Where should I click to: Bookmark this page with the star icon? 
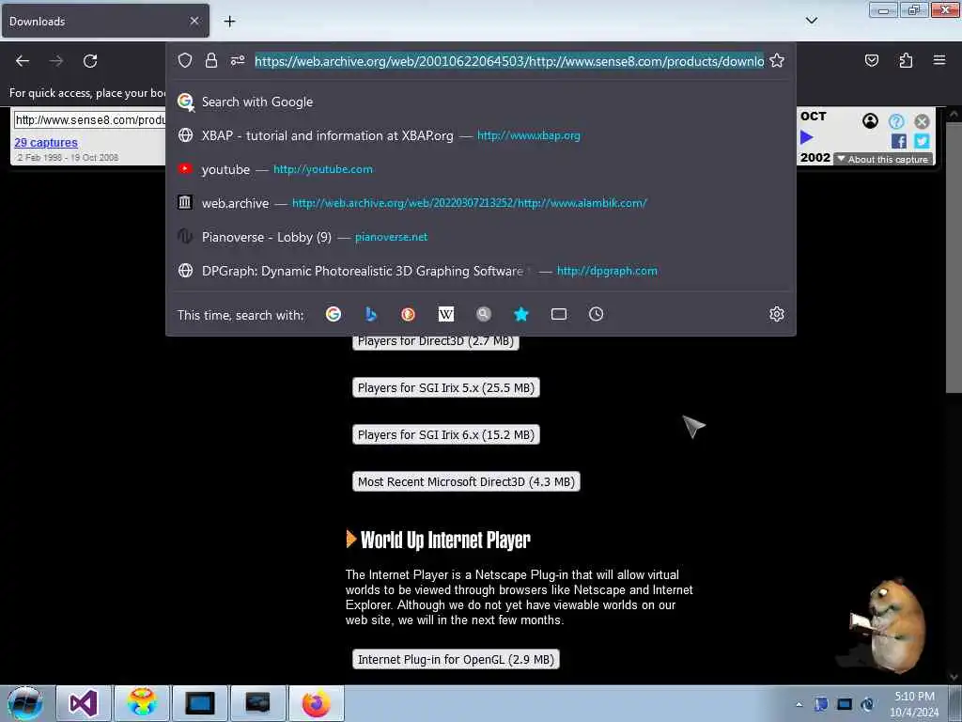click(777, 60)
